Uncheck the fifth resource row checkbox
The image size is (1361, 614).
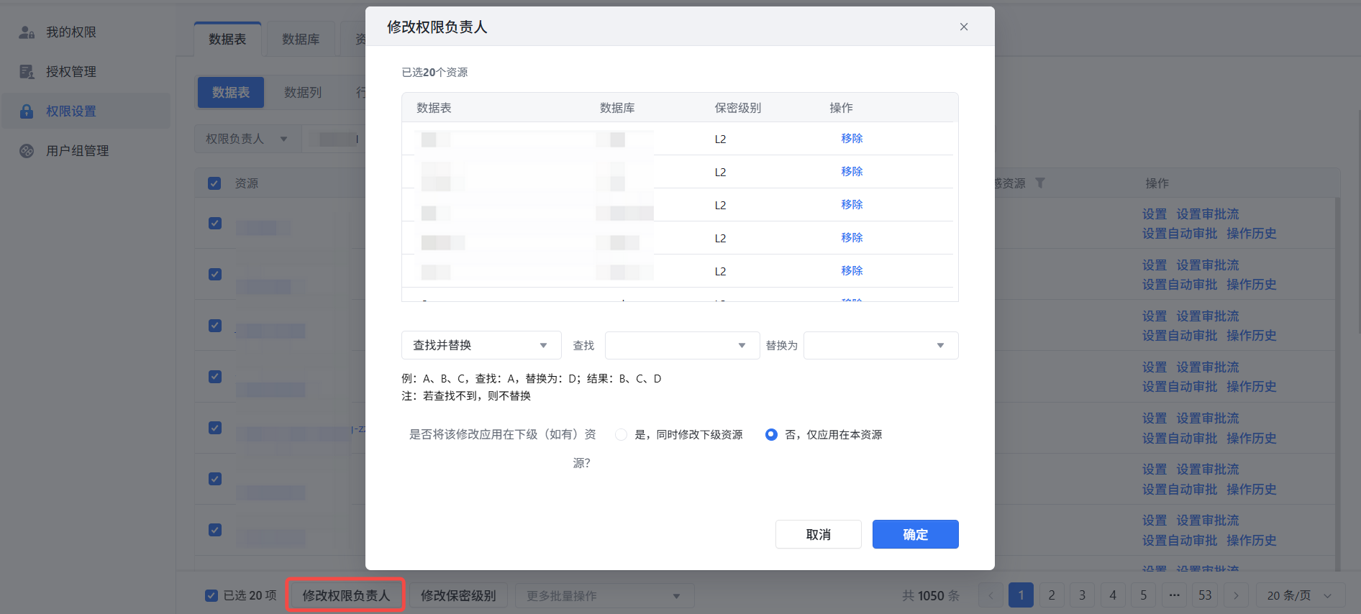215,427
